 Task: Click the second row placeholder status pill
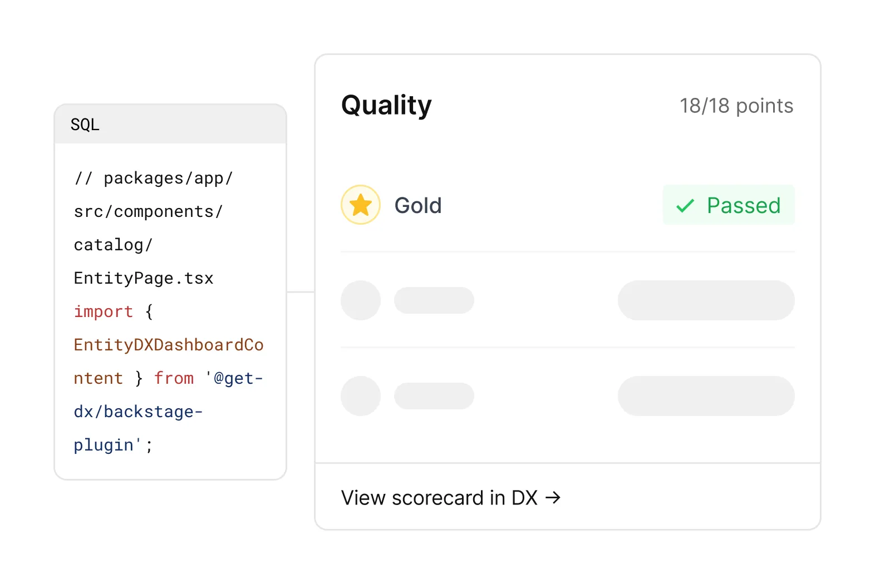(x=706, y=300)
